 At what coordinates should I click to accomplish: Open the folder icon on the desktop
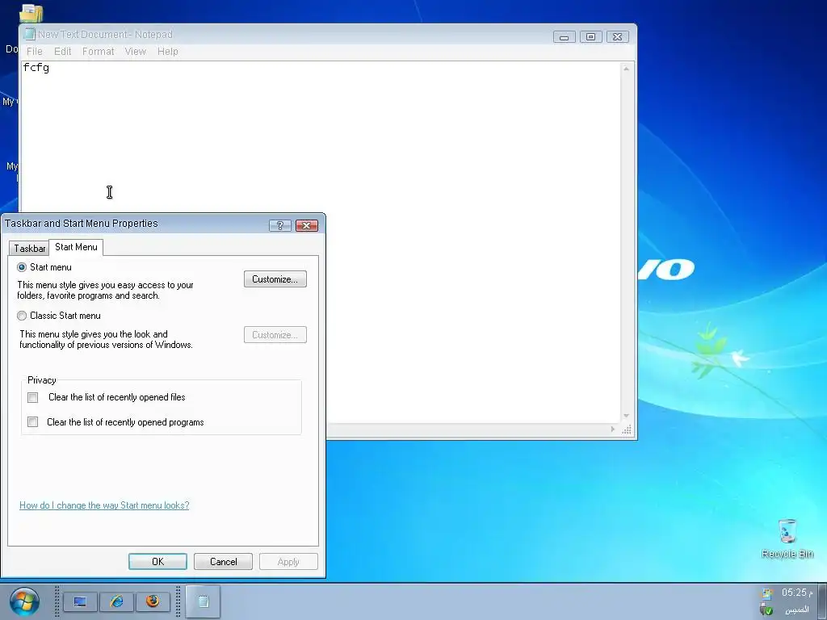pyautogui.click(x=31, y=13)
